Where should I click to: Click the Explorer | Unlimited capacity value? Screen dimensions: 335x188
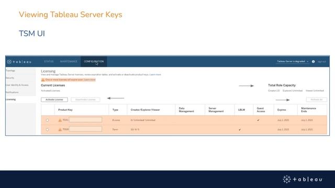pyautogui.click(x=293, y=90)
